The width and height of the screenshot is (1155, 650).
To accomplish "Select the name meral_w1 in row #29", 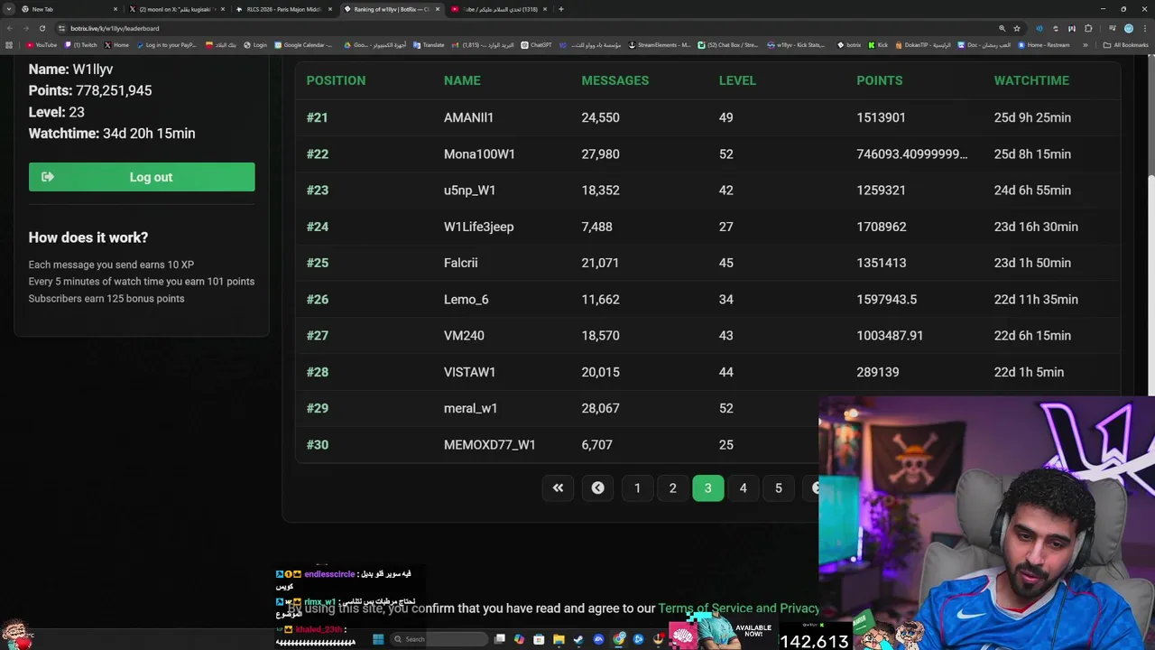I will point(470,408).
